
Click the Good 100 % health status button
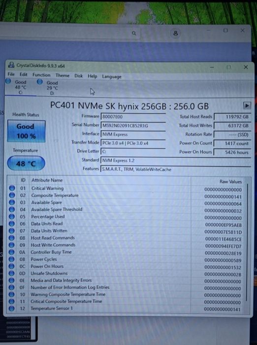pos(27,131)
